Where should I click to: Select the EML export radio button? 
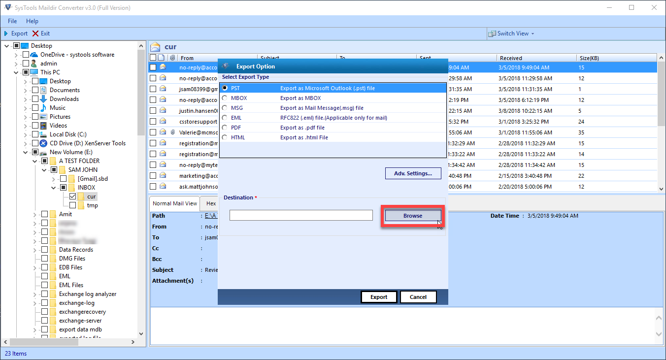click(225, 118)
